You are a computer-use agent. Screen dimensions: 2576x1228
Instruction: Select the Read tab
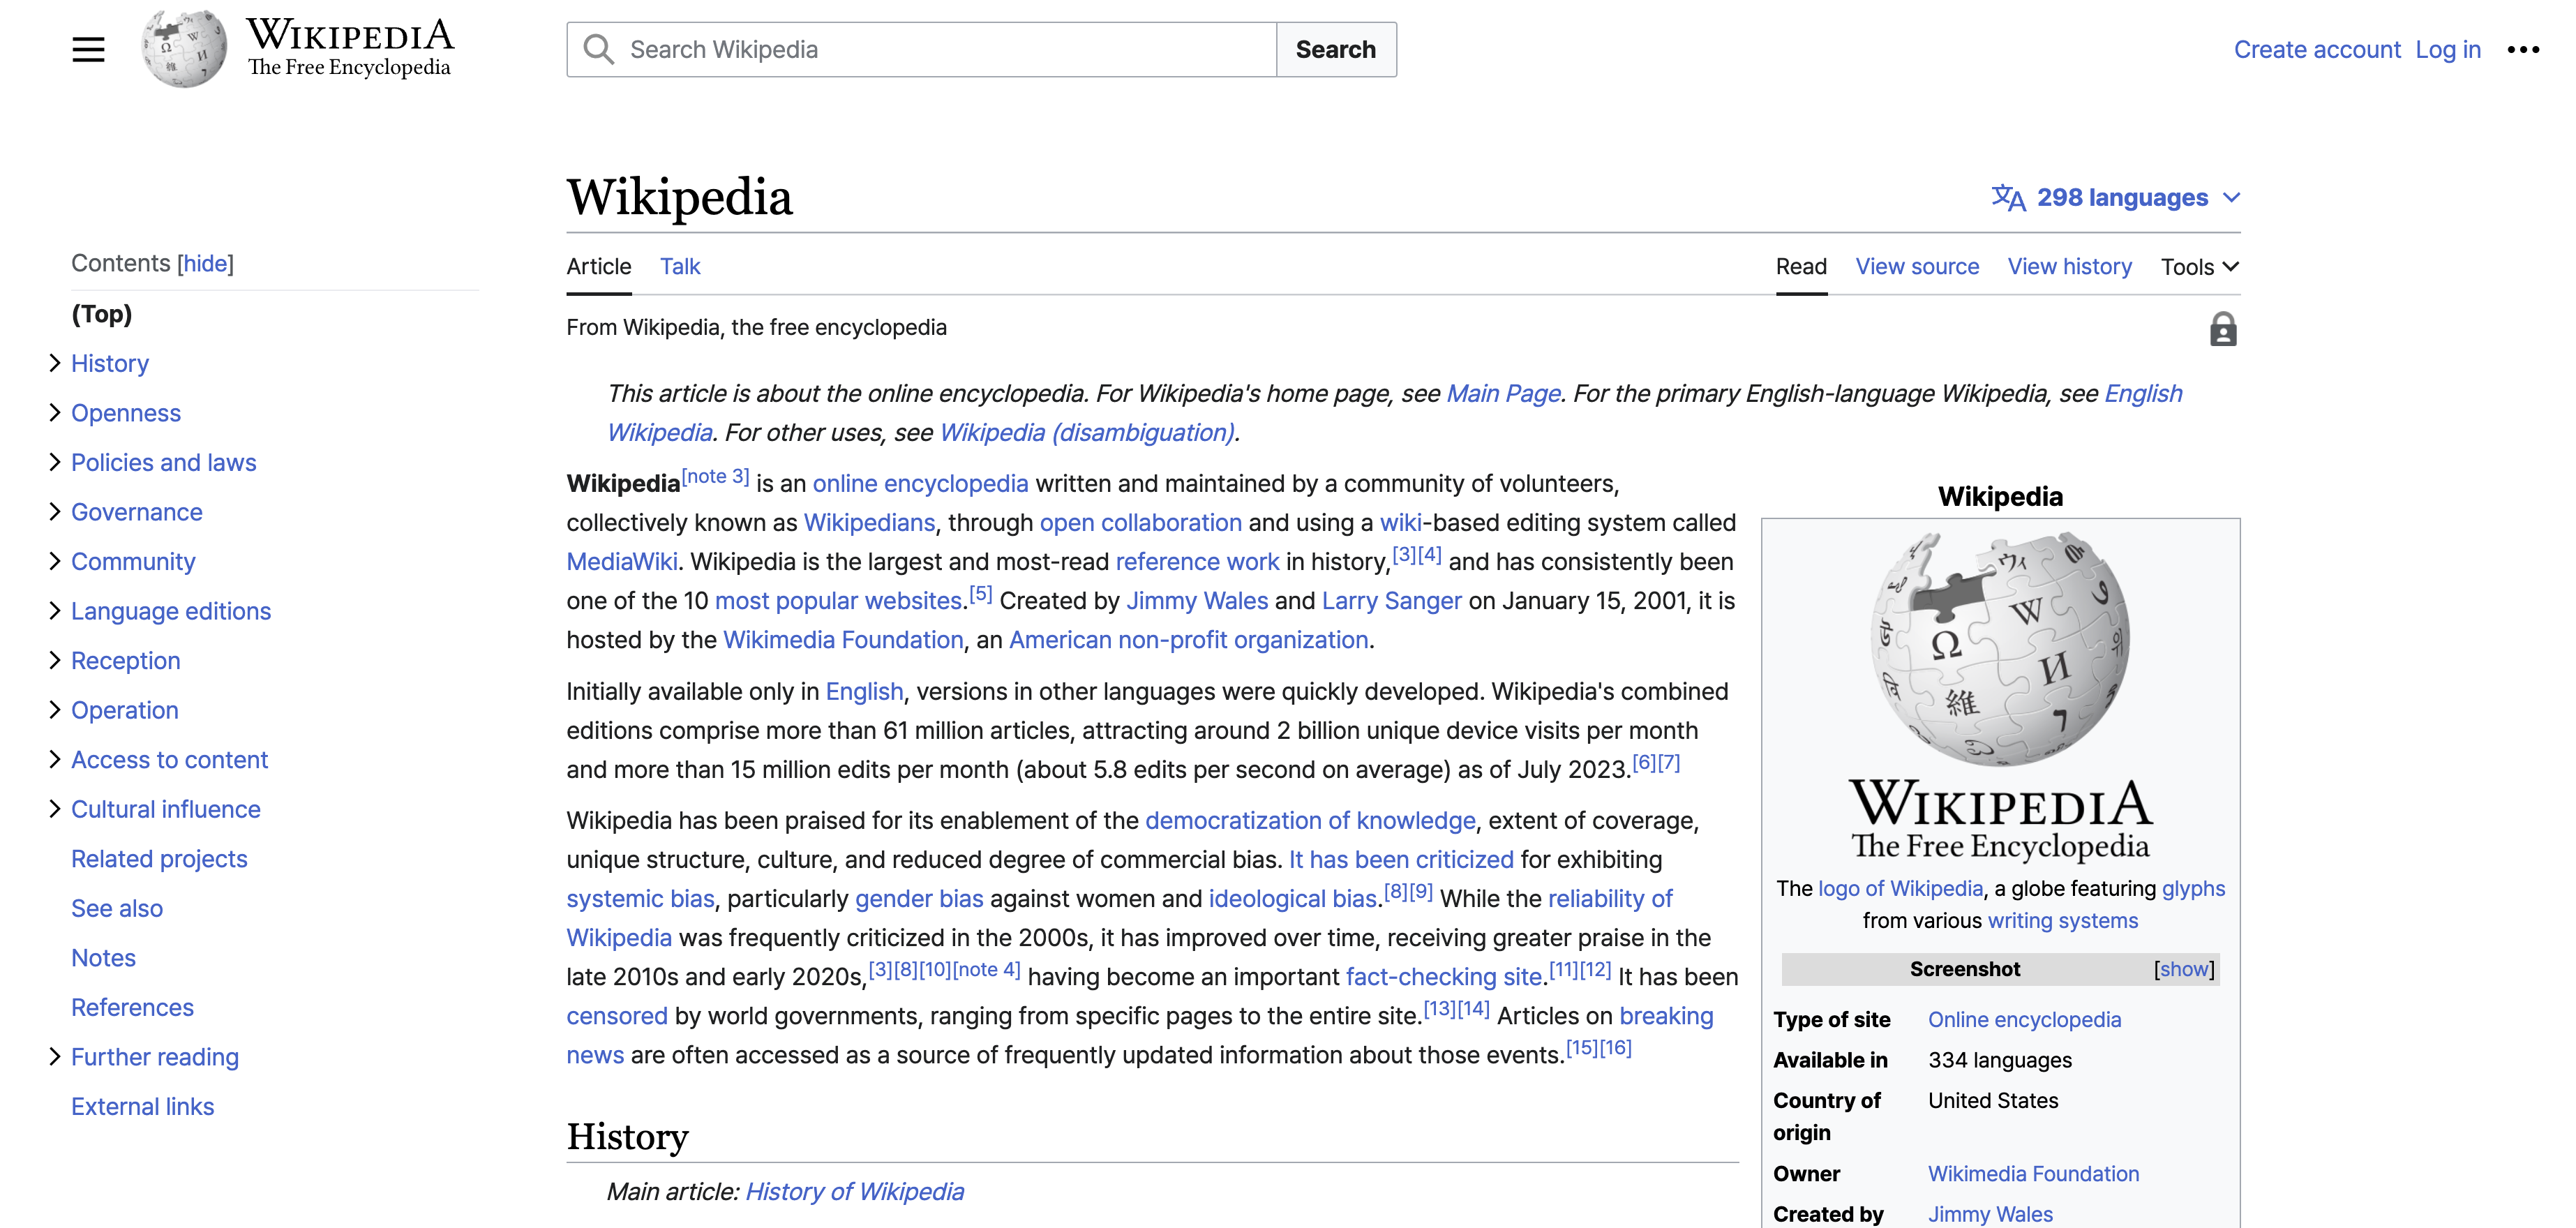click(1801, 266)
